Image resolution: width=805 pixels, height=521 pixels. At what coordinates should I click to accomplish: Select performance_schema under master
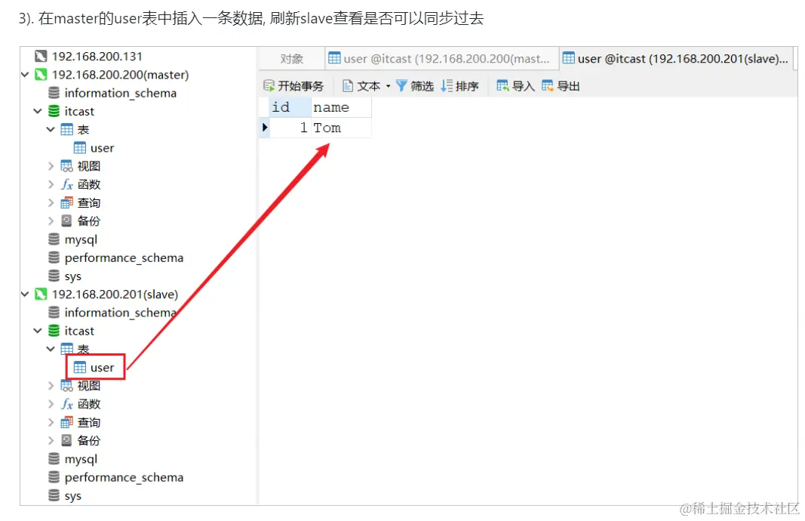coord(115,258)
